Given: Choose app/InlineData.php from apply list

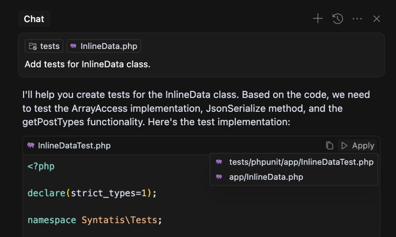Looking at the screenshot, I should pyautogui.click(x=294, y=177).
